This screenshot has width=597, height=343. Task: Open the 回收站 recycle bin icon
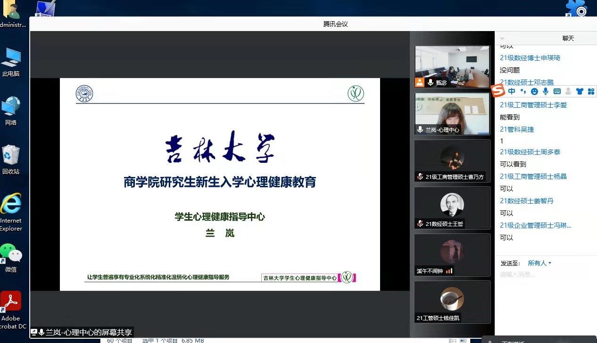coord(11,160)
